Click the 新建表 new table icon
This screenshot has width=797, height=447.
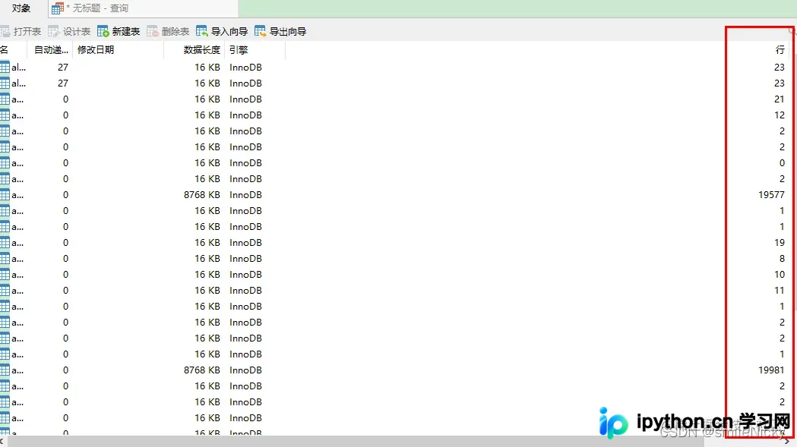pyautogui.click(x=103, y=31)
